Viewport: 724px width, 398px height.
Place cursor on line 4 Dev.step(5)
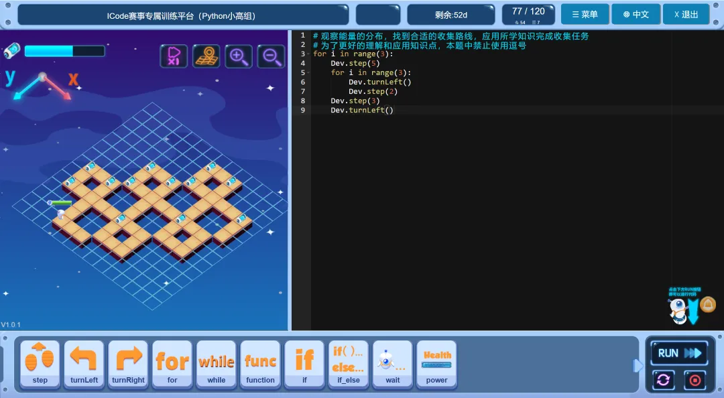click(x=355, y=63)
